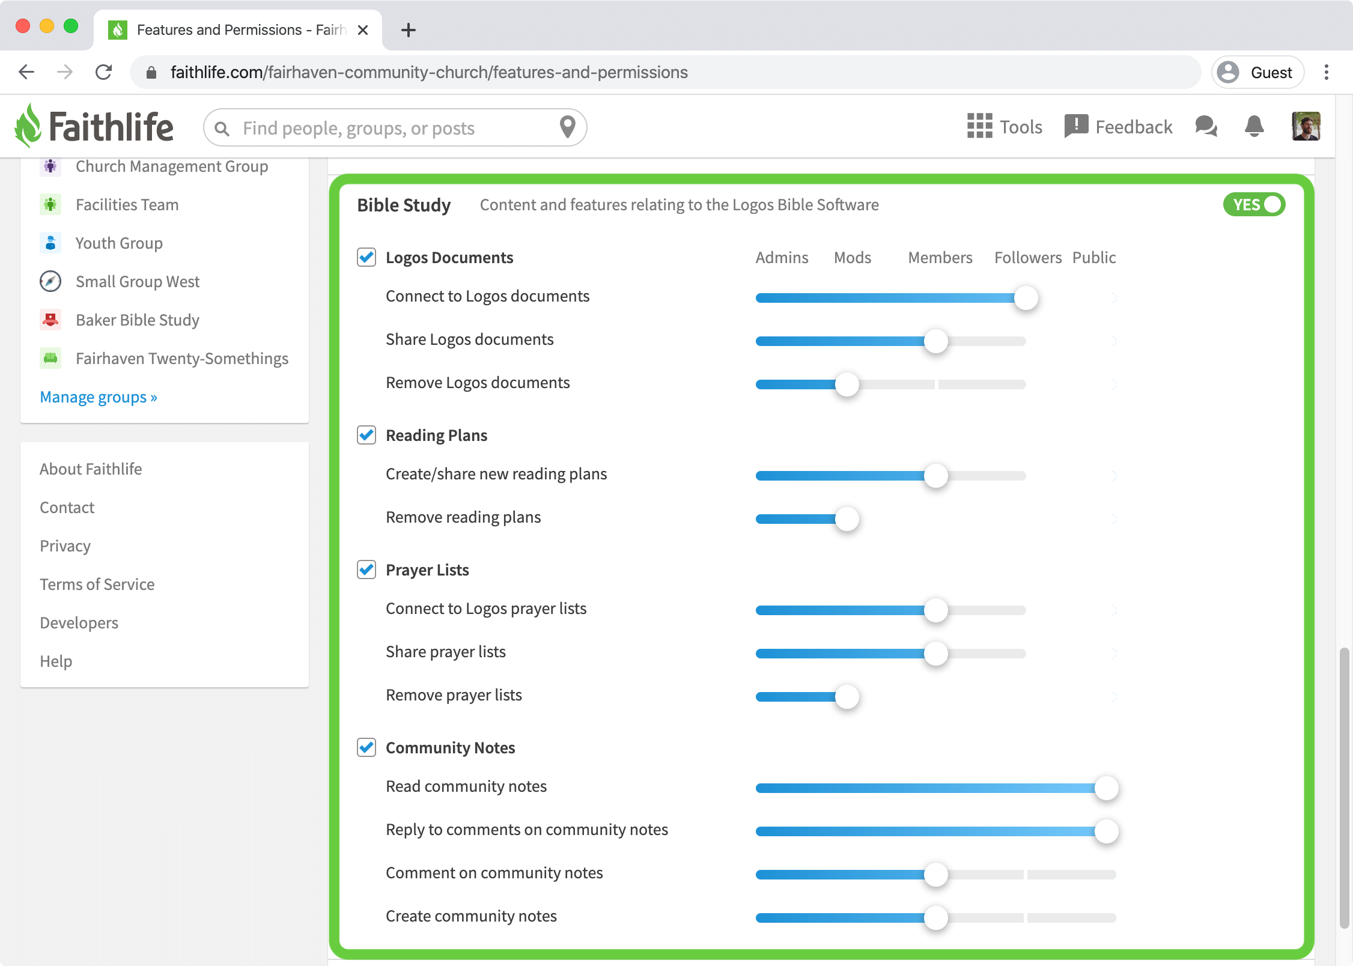Open the Contact link
1353x966 pixels.
(67, 508)
